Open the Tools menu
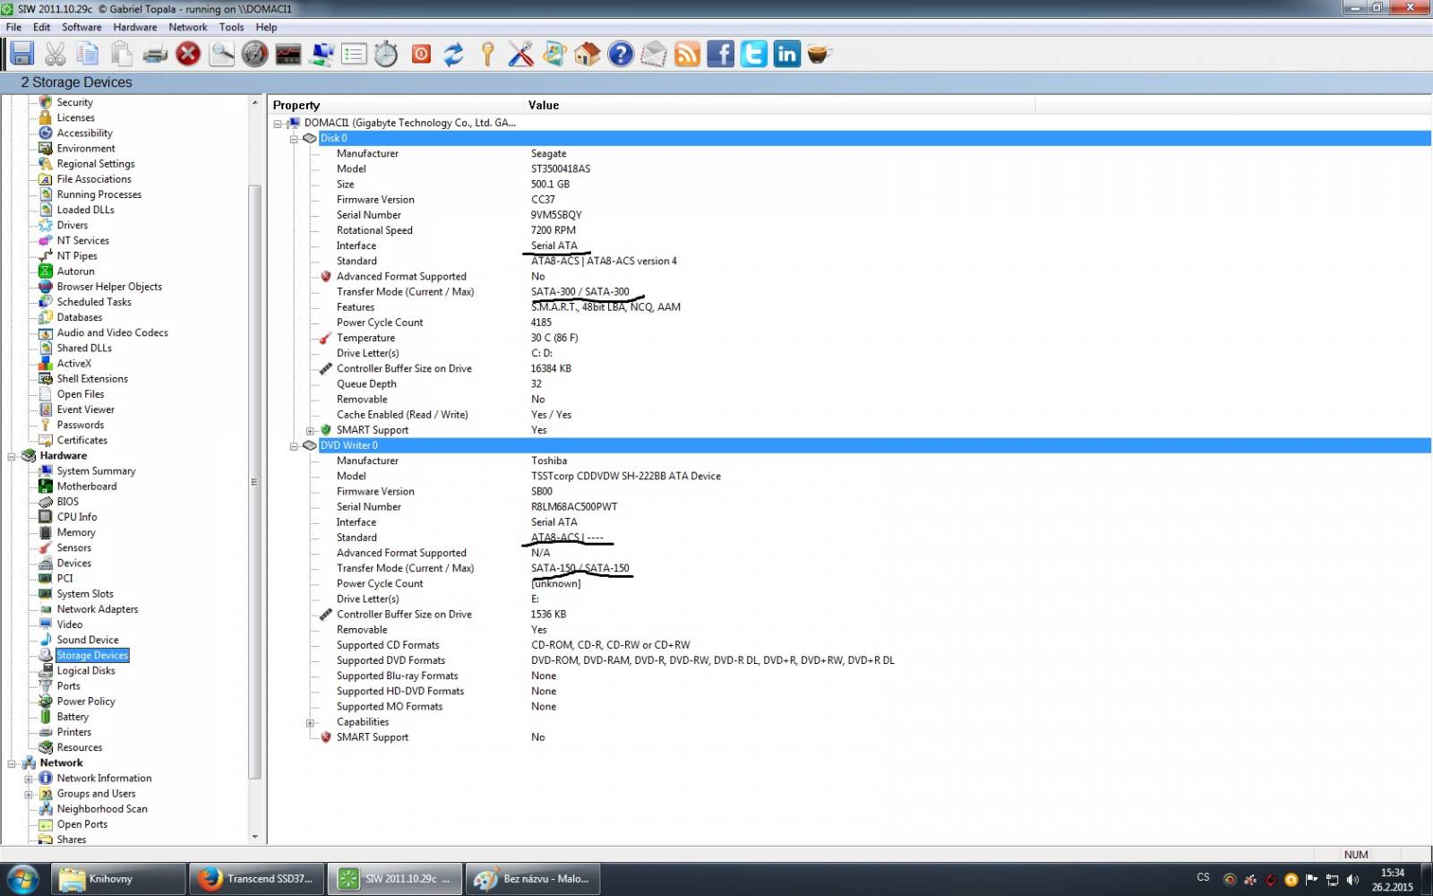Screen dimensions: 1433x896 tap(231, 27)
